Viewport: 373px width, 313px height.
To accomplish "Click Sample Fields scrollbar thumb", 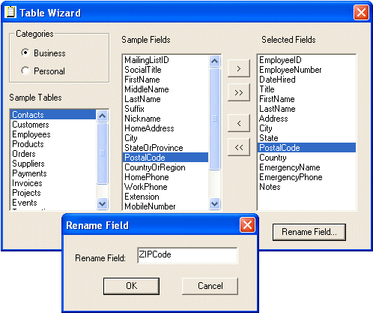I will [x=214, y=119].
